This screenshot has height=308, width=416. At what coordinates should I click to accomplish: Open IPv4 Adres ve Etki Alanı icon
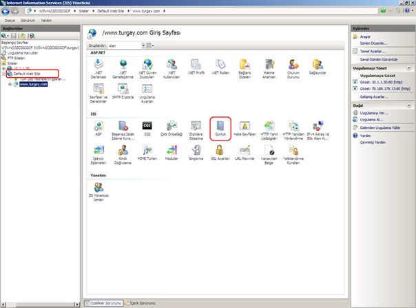coord(318,130)
